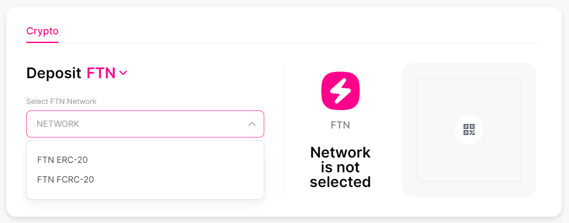Click blank space below FTN FCRC-20 in the list
Viewport: 569px width, 223px height.
tap(145, 192)
